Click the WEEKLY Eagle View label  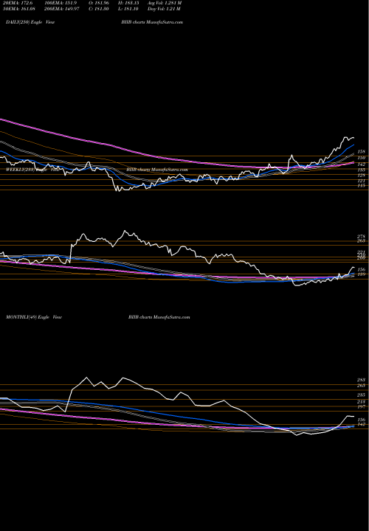pos(32,170)
